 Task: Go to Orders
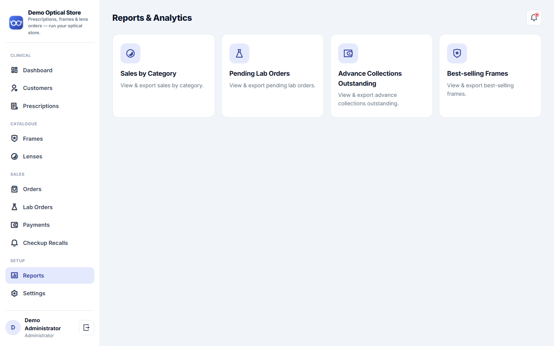click(50, 189)
